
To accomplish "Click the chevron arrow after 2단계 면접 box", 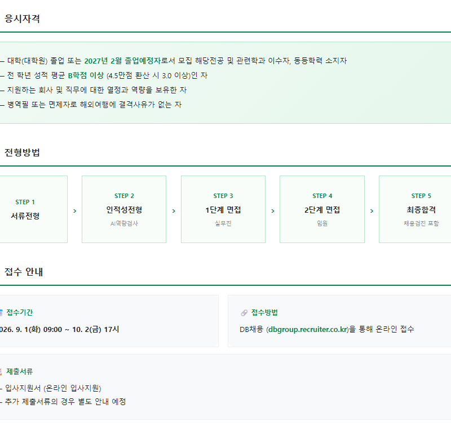I will click(372, 211).
